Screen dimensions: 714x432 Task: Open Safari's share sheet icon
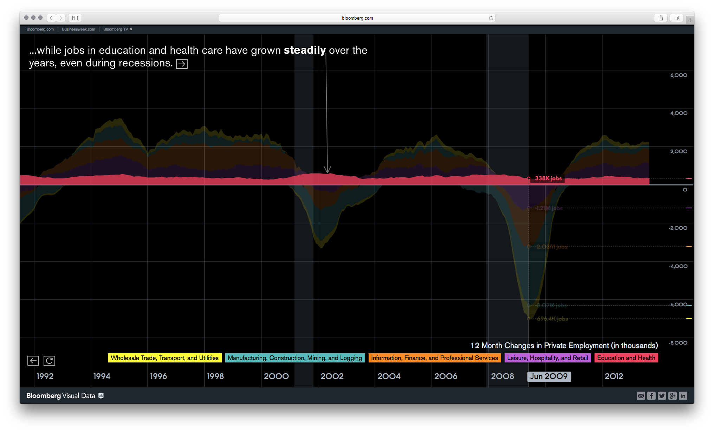[x=661, y=18]
